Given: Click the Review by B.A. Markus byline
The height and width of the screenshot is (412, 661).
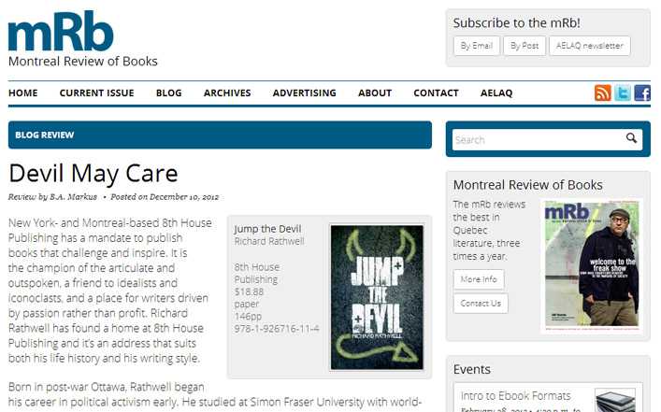Looking at the screenshot, I should click(52, 197).
